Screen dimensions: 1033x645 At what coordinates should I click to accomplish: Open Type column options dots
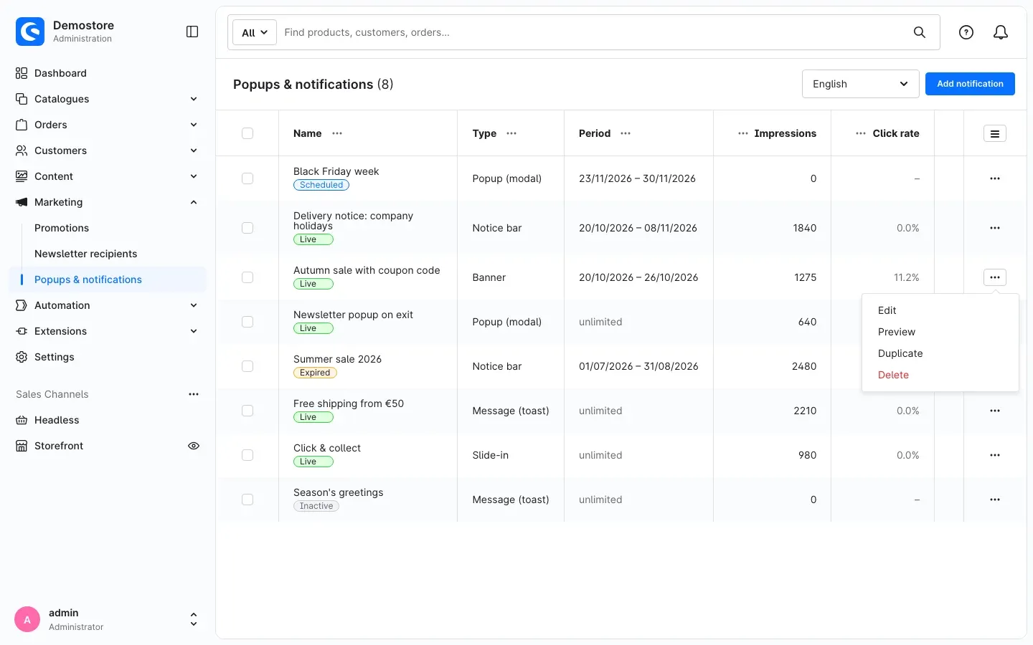pyautogui.click(x=511, y=133)
